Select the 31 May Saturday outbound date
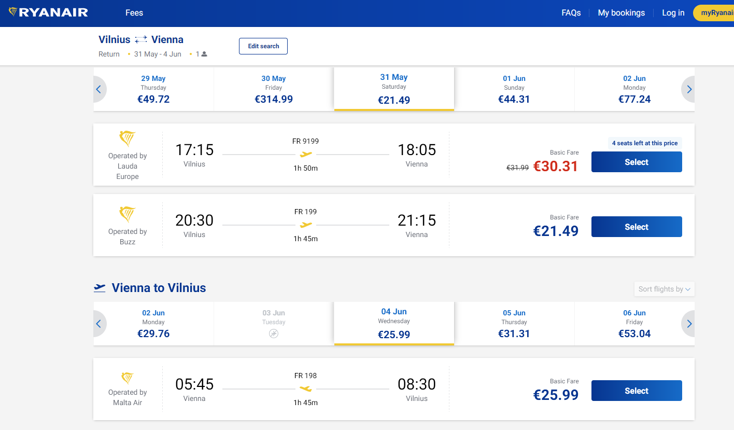Image resolution: width=734 pixels, height=430 pixels. point(394,89)
